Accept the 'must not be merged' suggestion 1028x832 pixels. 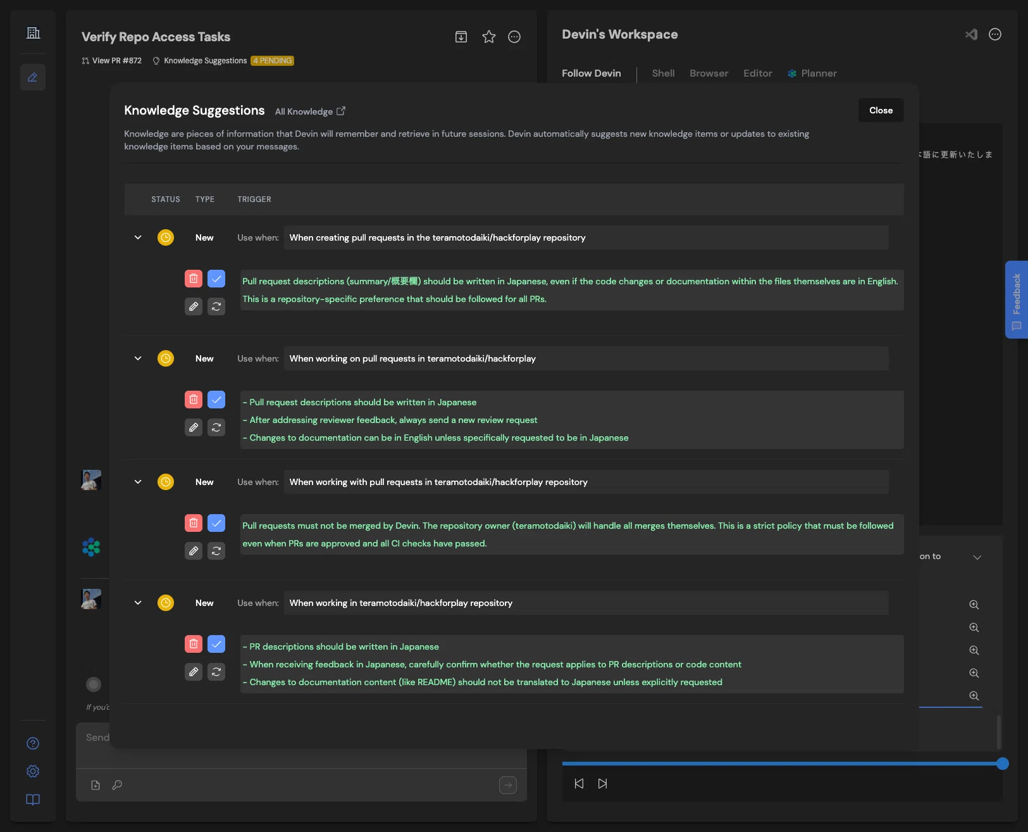click(x=216, y=523)
